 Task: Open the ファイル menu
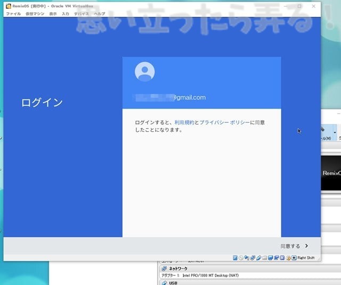(13, 14)
